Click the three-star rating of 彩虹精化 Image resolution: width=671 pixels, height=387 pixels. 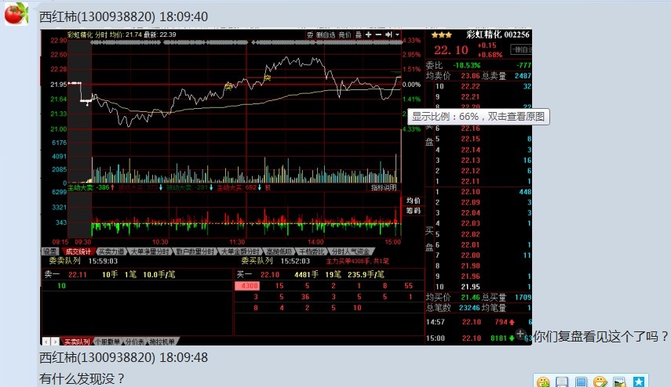tap(441, 35)
